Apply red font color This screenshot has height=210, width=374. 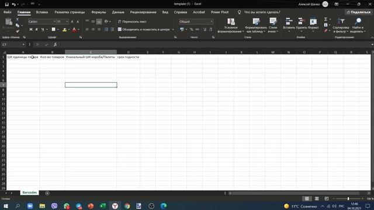(74, 30)
